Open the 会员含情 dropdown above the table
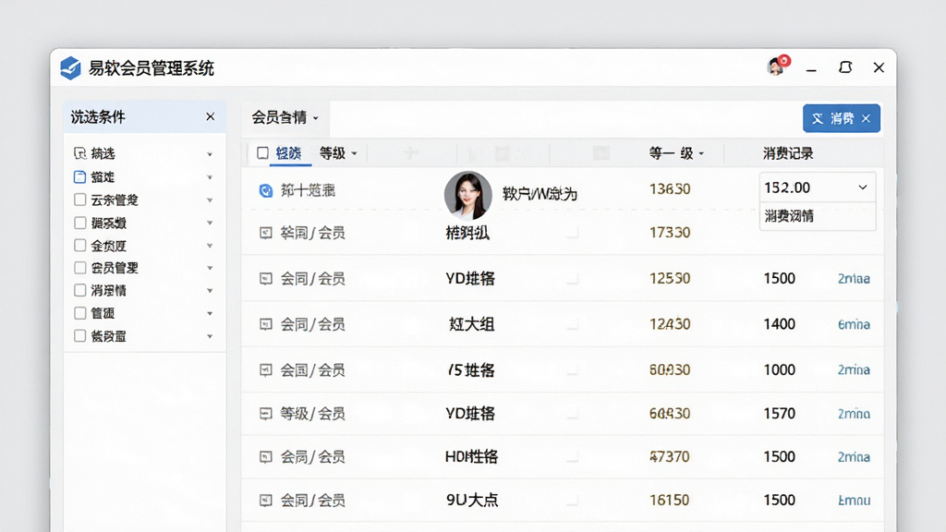946x532 pixels. [285, 117]
